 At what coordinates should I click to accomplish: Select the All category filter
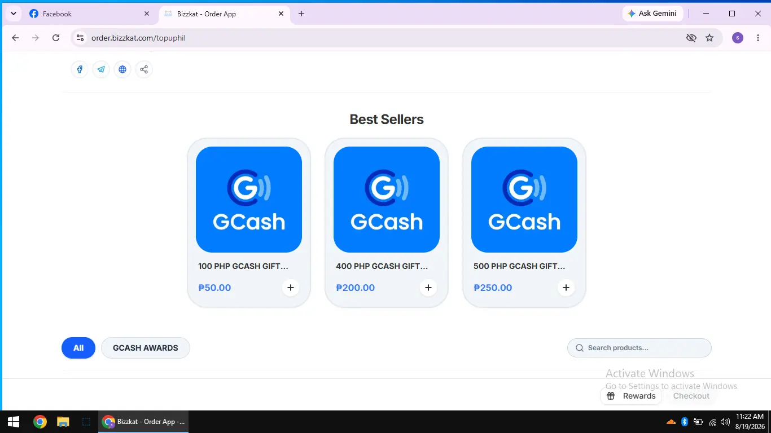[78, 348]
